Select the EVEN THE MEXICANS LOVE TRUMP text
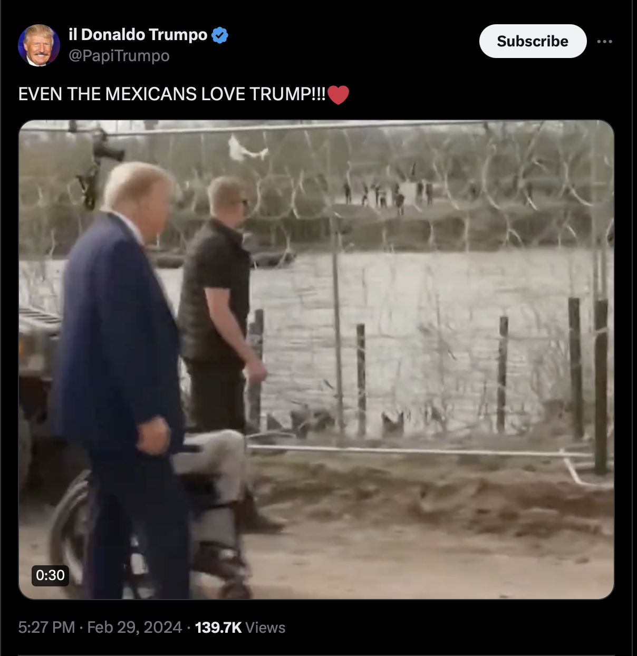 pos(172,94)
